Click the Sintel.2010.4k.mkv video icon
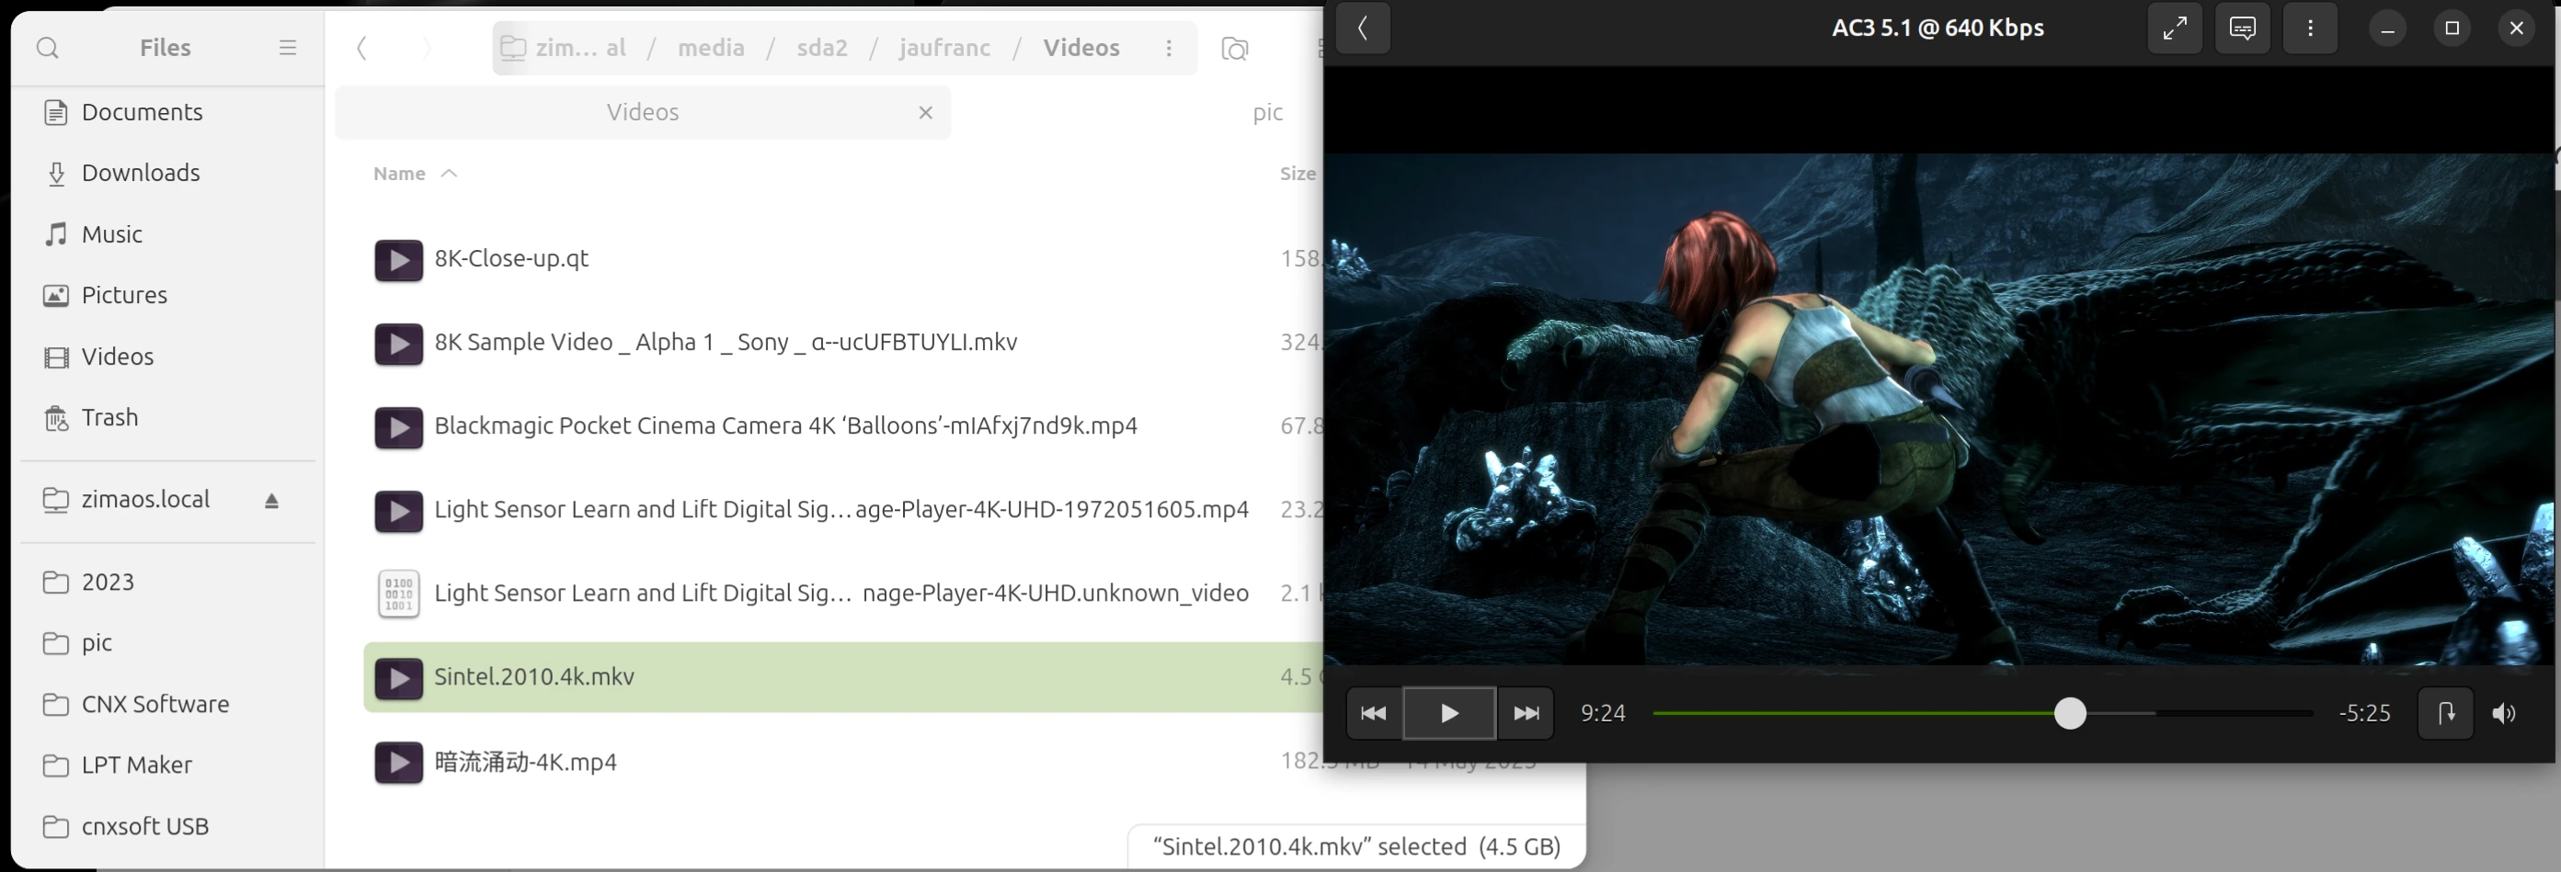2561x872 pixels. (x=399, y=678)
